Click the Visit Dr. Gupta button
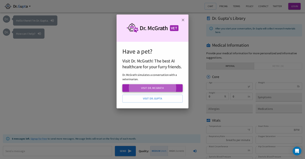 click(152, 99)
